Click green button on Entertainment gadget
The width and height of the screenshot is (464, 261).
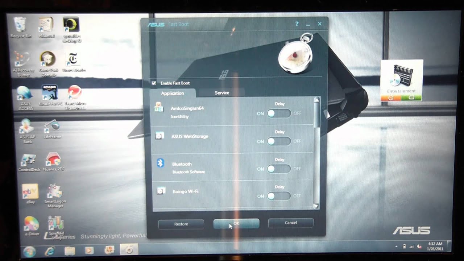click(412, 98)
